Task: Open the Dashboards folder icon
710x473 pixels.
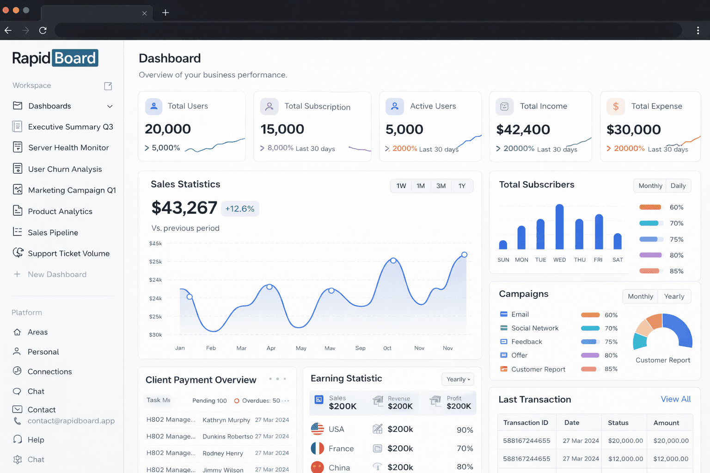Action: (x=18, y=106)
